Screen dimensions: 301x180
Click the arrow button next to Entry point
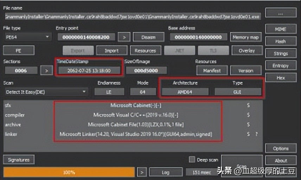[124, 37]
